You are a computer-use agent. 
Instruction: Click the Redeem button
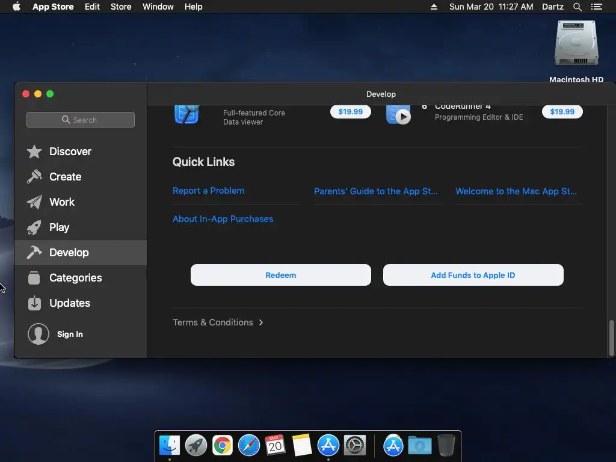point(280,275)
